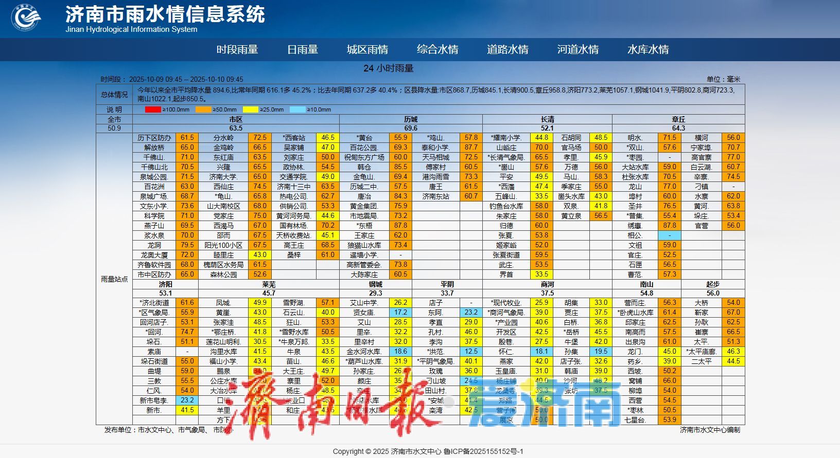Select the 白云湖 station cell
The width and height of the screenshot is (840, 458).
[702, 167]
